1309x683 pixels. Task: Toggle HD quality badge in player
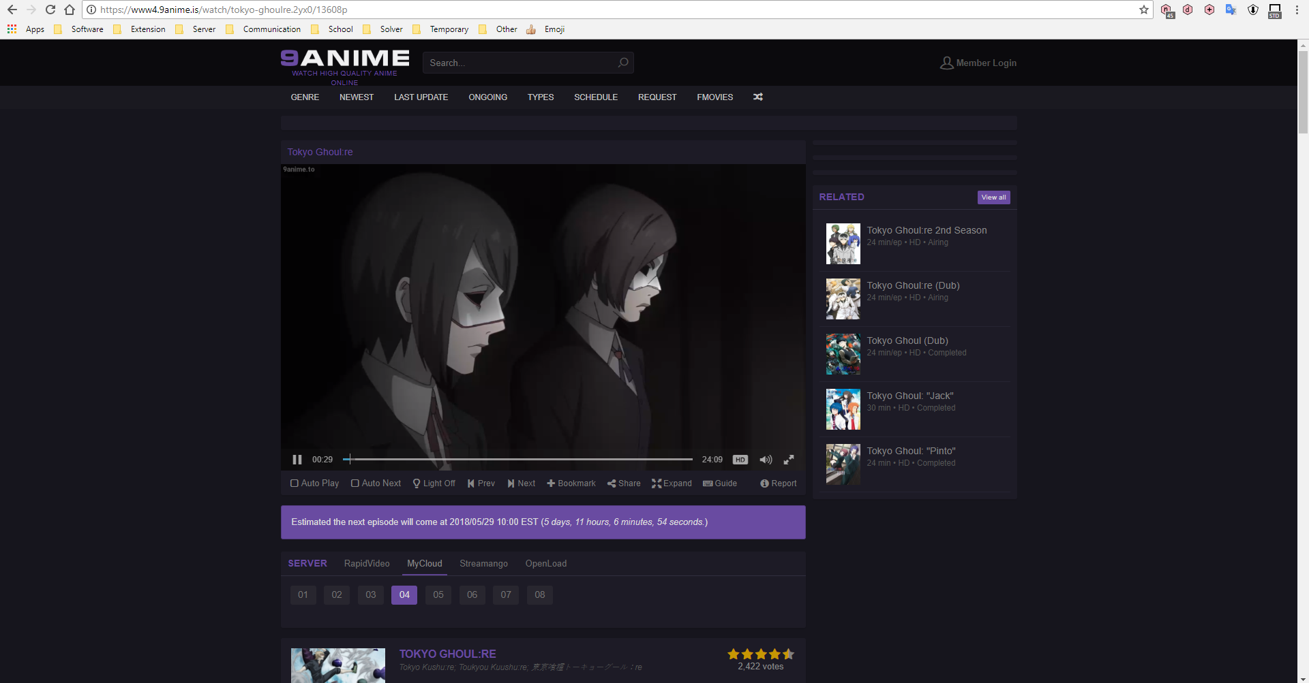[740, 460]
